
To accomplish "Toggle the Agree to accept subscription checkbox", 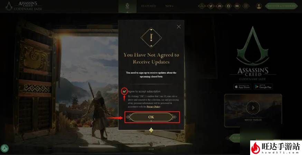I will tap(125, 91).
